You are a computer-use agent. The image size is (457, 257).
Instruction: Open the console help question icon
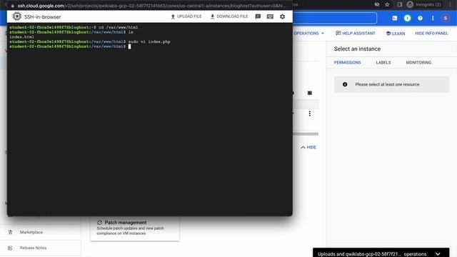(x=420, y=18)
